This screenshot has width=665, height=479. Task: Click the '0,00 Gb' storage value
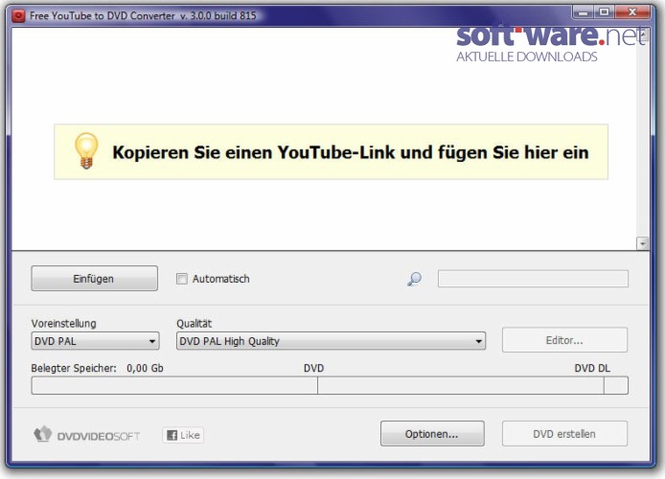click(145, 368)
